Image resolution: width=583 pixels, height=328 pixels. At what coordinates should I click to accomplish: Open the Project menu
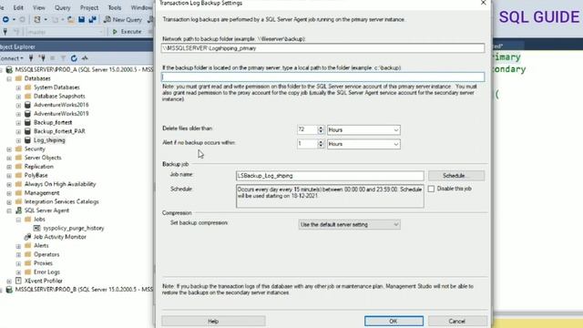[x=89, y=7]
